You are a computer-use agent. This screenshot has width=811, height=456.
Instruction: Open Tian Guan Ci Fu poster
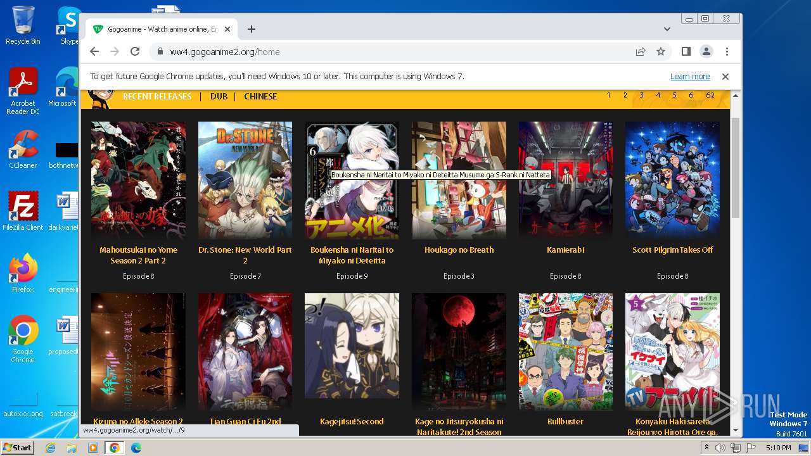coord(245,351)
